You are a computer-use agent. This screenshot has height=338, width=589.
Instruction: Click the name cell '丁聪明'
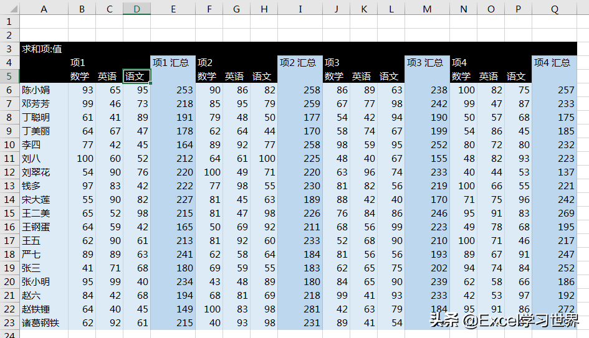44,118
